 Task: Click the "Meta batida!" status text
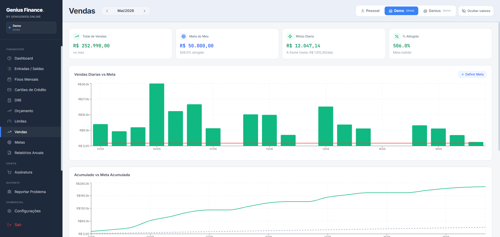click(402, 53)
